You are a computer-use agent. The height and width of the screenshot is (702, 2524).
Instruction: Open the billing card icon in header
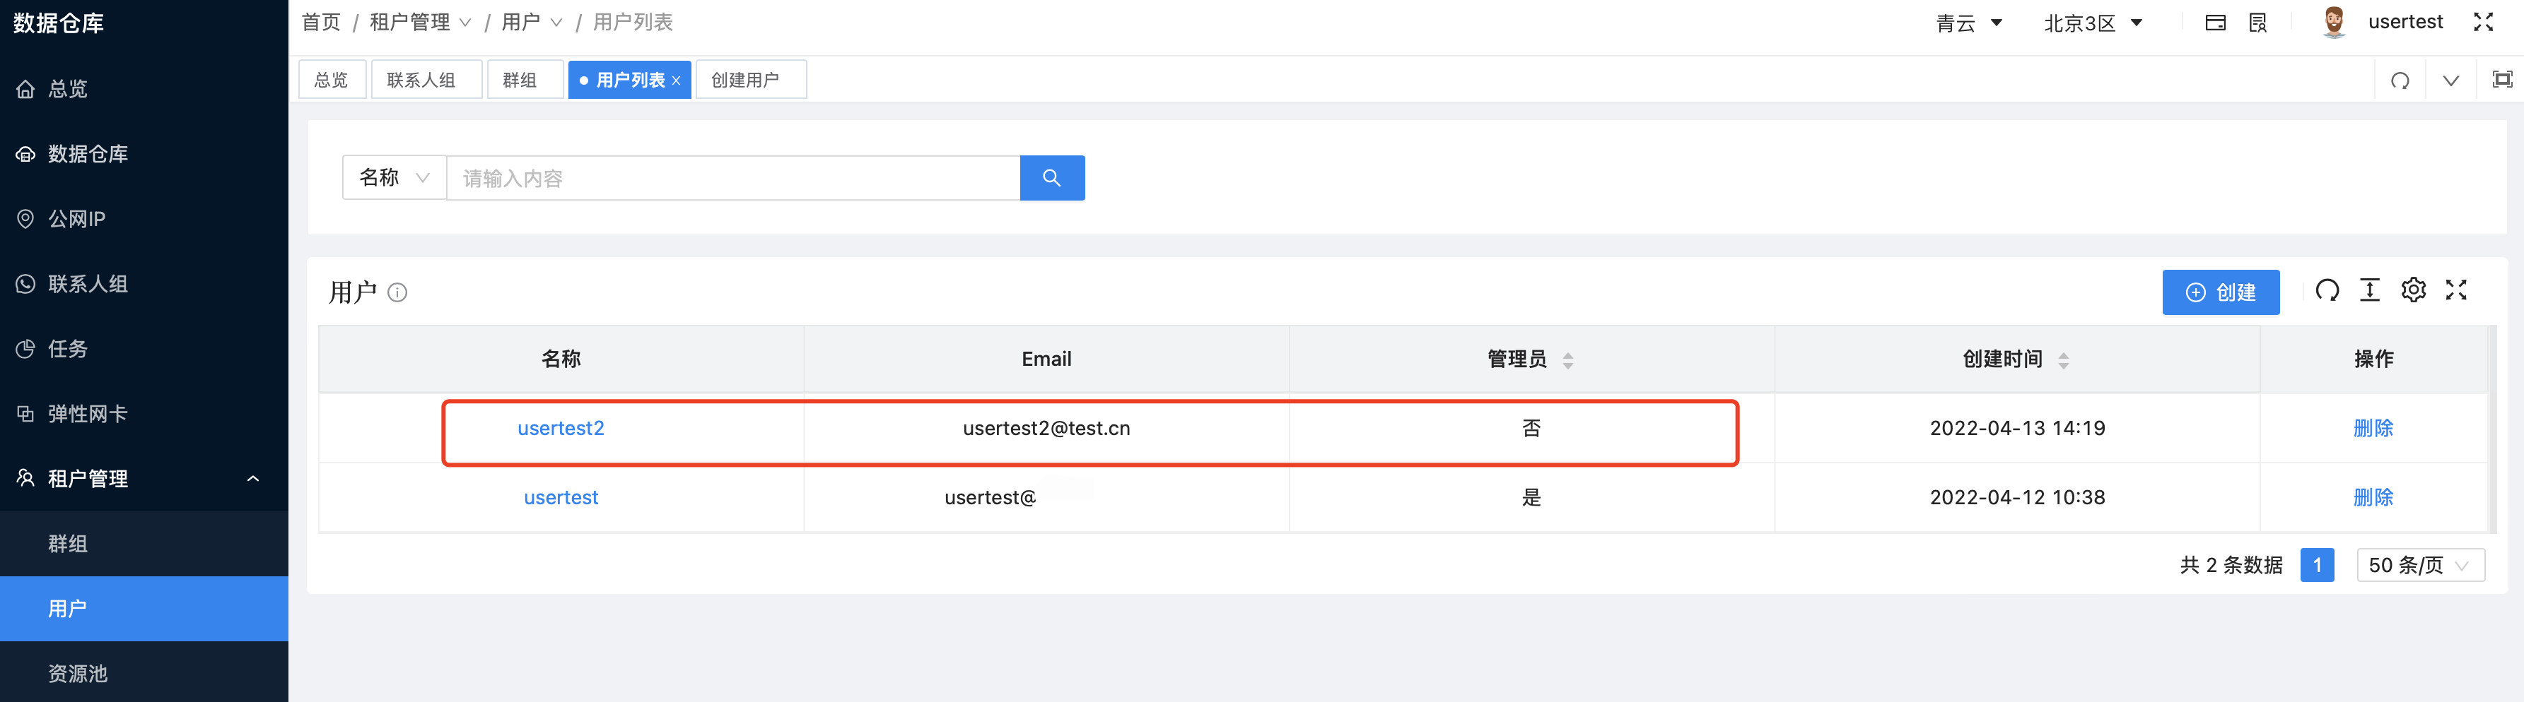coord(2215,21)
